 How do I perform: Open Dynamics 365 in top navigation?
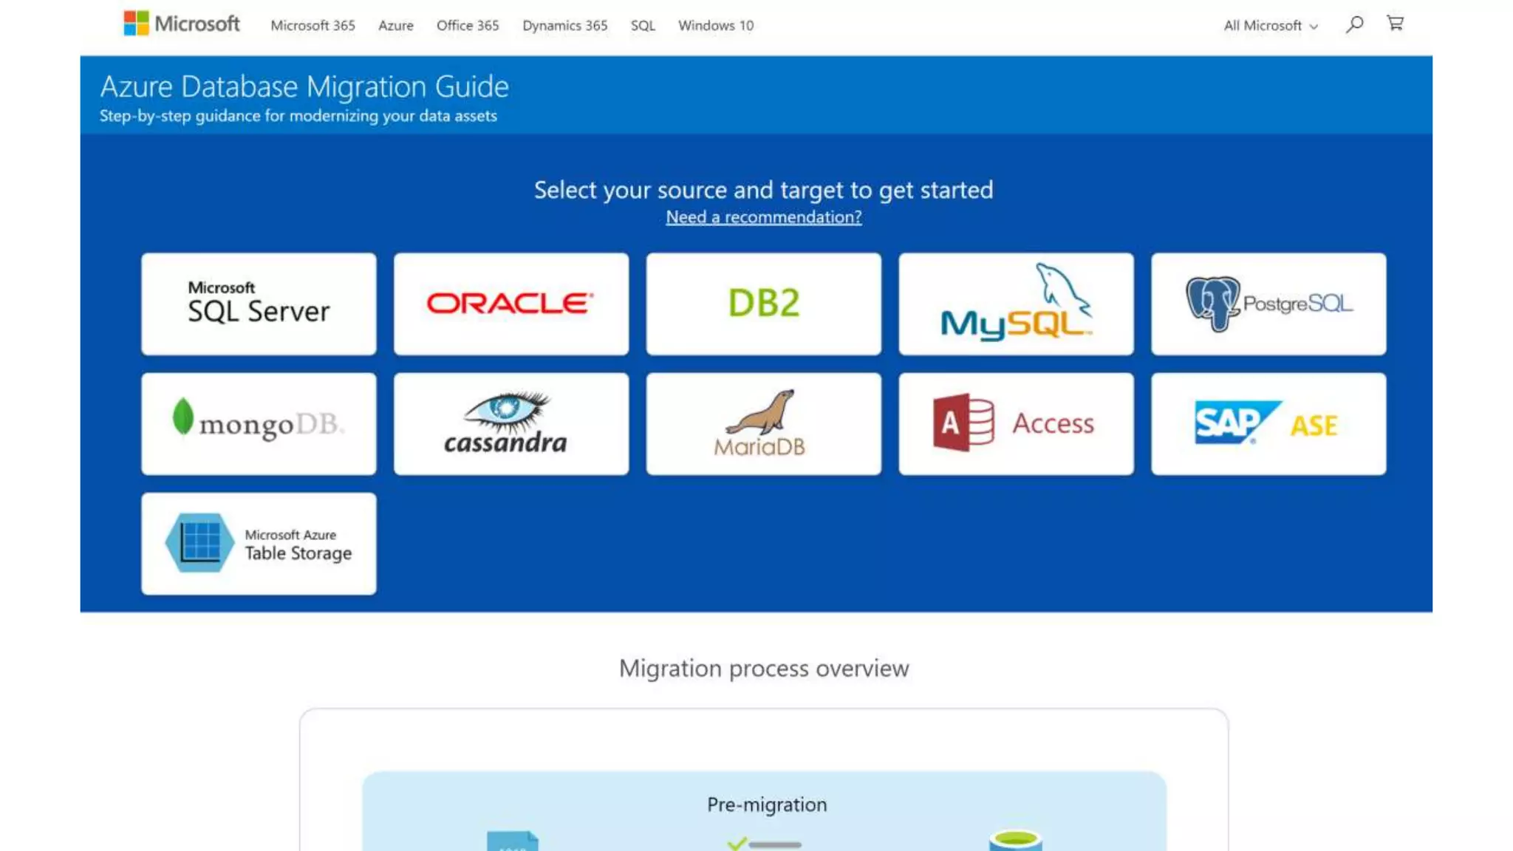[564, 25]
